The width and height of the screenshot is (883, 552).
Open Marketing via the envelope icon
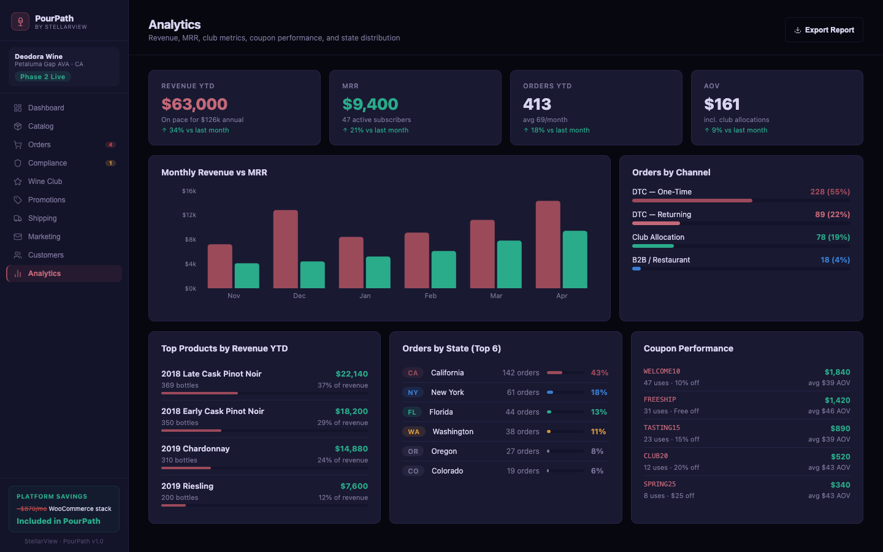pos(17,236)
